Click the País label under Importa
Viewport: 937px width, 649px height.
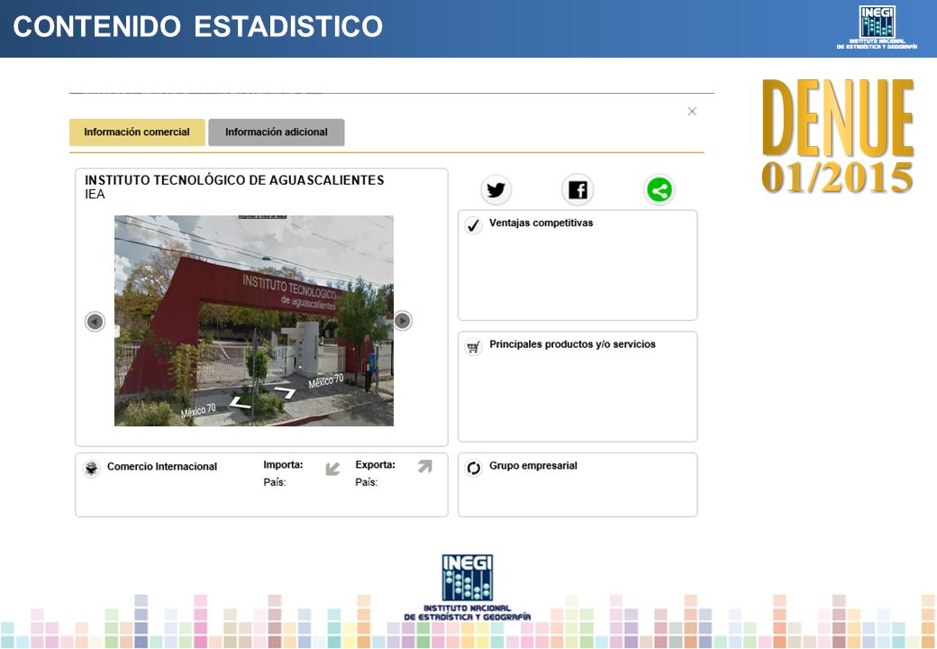coord(274,481)
